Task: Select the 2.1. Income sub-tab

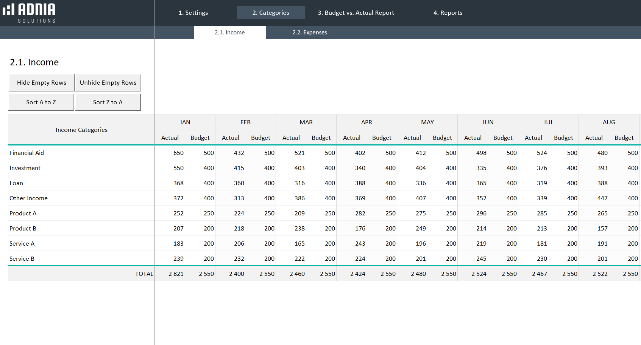Action: point(229,32)
